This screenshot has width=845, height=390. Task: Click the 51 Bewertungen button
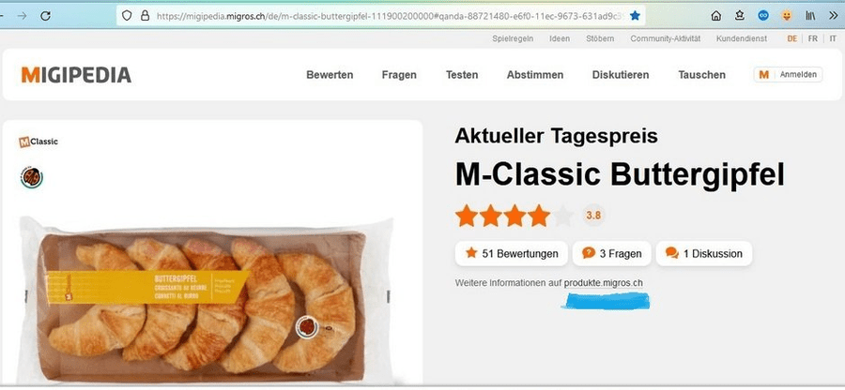click(x=512, y=253)
